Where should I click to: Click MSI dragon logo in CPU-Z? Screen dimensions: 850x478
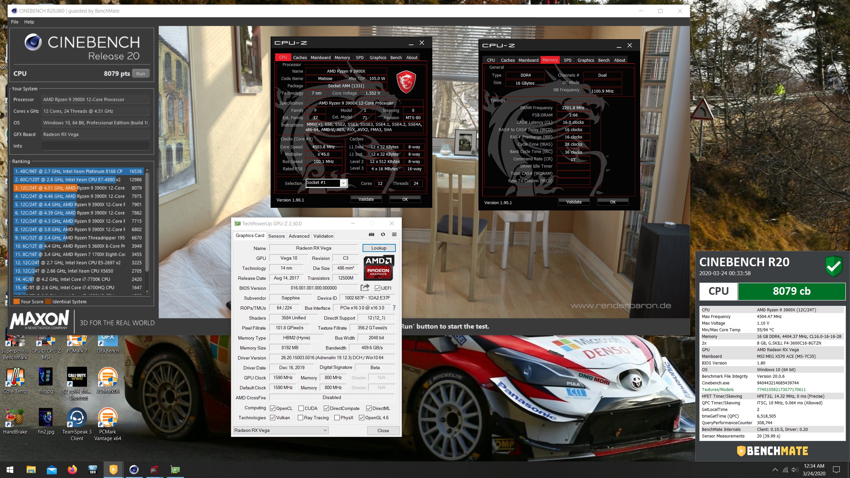click(x=406, y=82)
